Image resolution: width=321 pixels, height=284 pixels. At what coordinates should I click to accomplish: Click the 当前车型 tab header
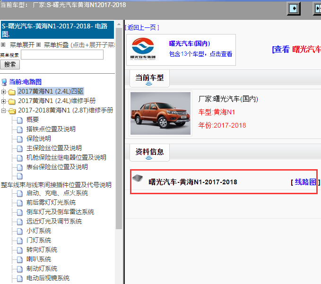(x=150, y=78)
